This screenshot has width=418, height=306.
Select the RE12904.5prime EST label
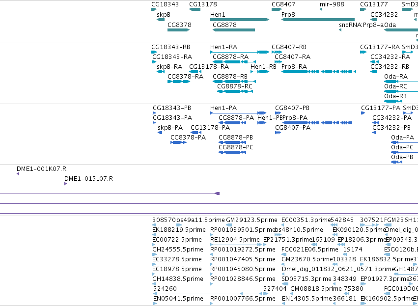(x=235, y=240)
